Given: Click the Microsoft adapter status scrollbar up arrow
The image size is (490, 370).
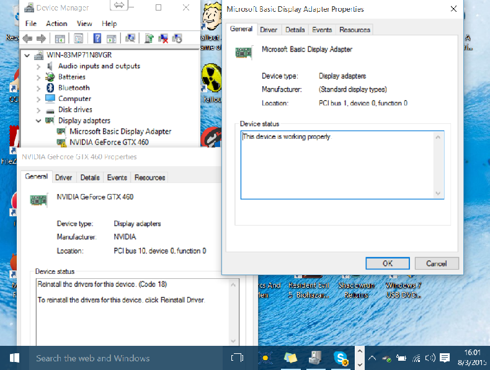Looking at the screenshot, I should pos(438,137).
